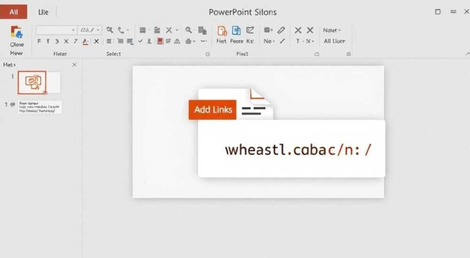Select the pencil edit icon
The image size is (470, 258).
pyautogui.click(x=281, y=30)
